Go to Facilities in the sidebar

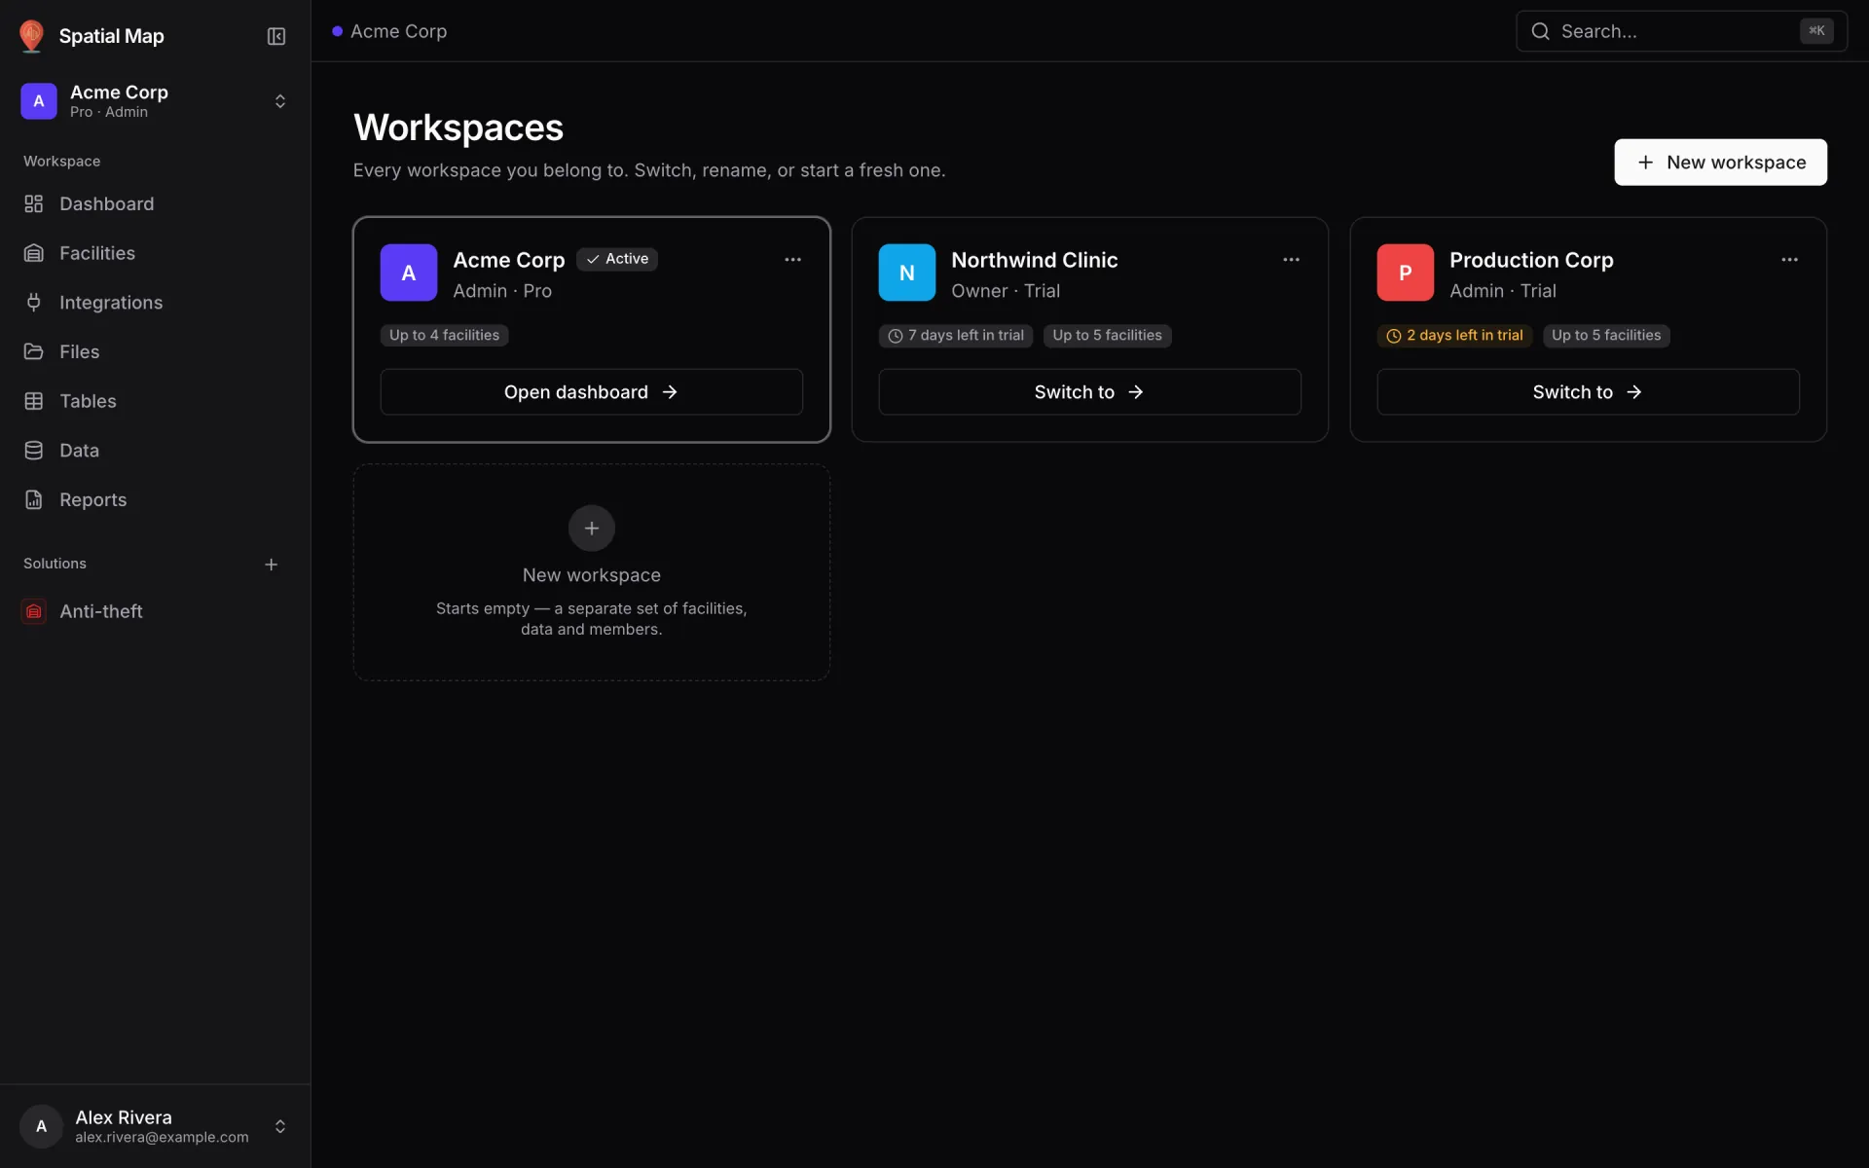pos(155,253)
